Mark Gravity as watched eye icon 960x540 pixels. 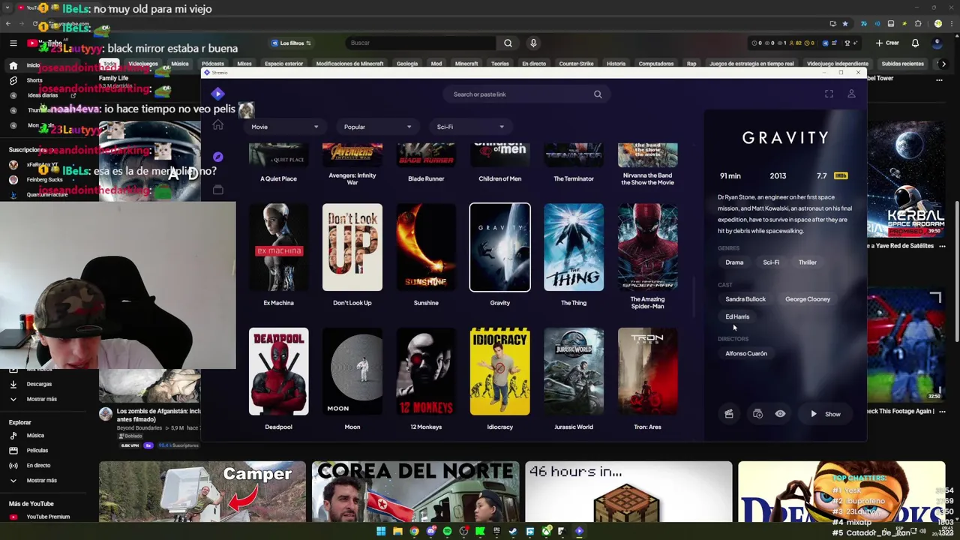780,414
